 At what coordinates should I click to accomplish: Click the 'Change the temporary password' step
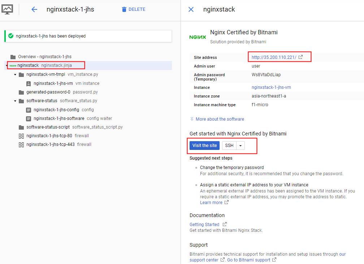pyautogui.click(x=232, y=168)
